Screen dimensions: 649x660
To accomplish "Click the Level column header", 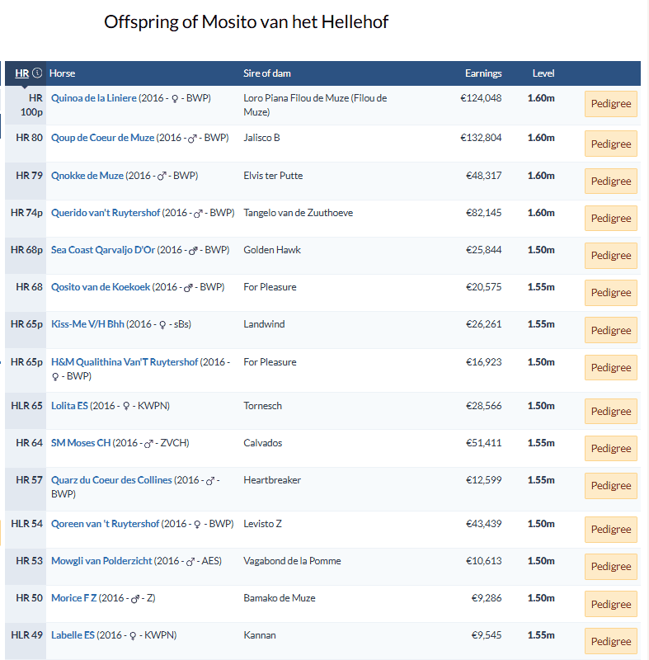I will (x=543, y=73).
